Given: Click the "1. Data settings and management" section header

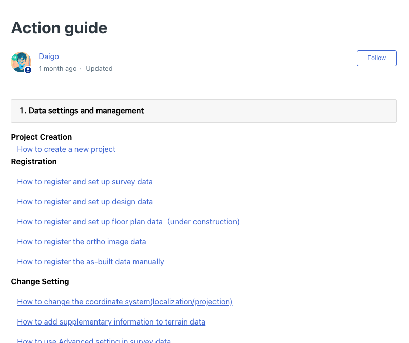Looking at the screenshot, I should click(203, 111).
